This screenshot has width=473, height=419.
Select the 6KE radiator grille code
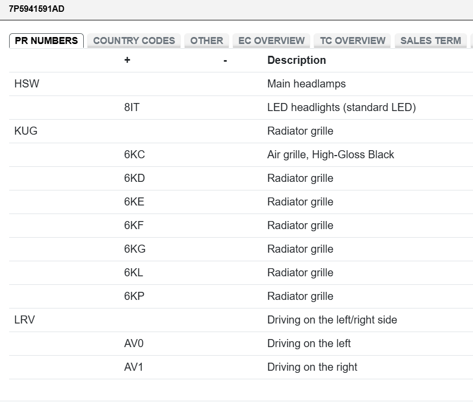pyautogui.click(x=134, y=202)
